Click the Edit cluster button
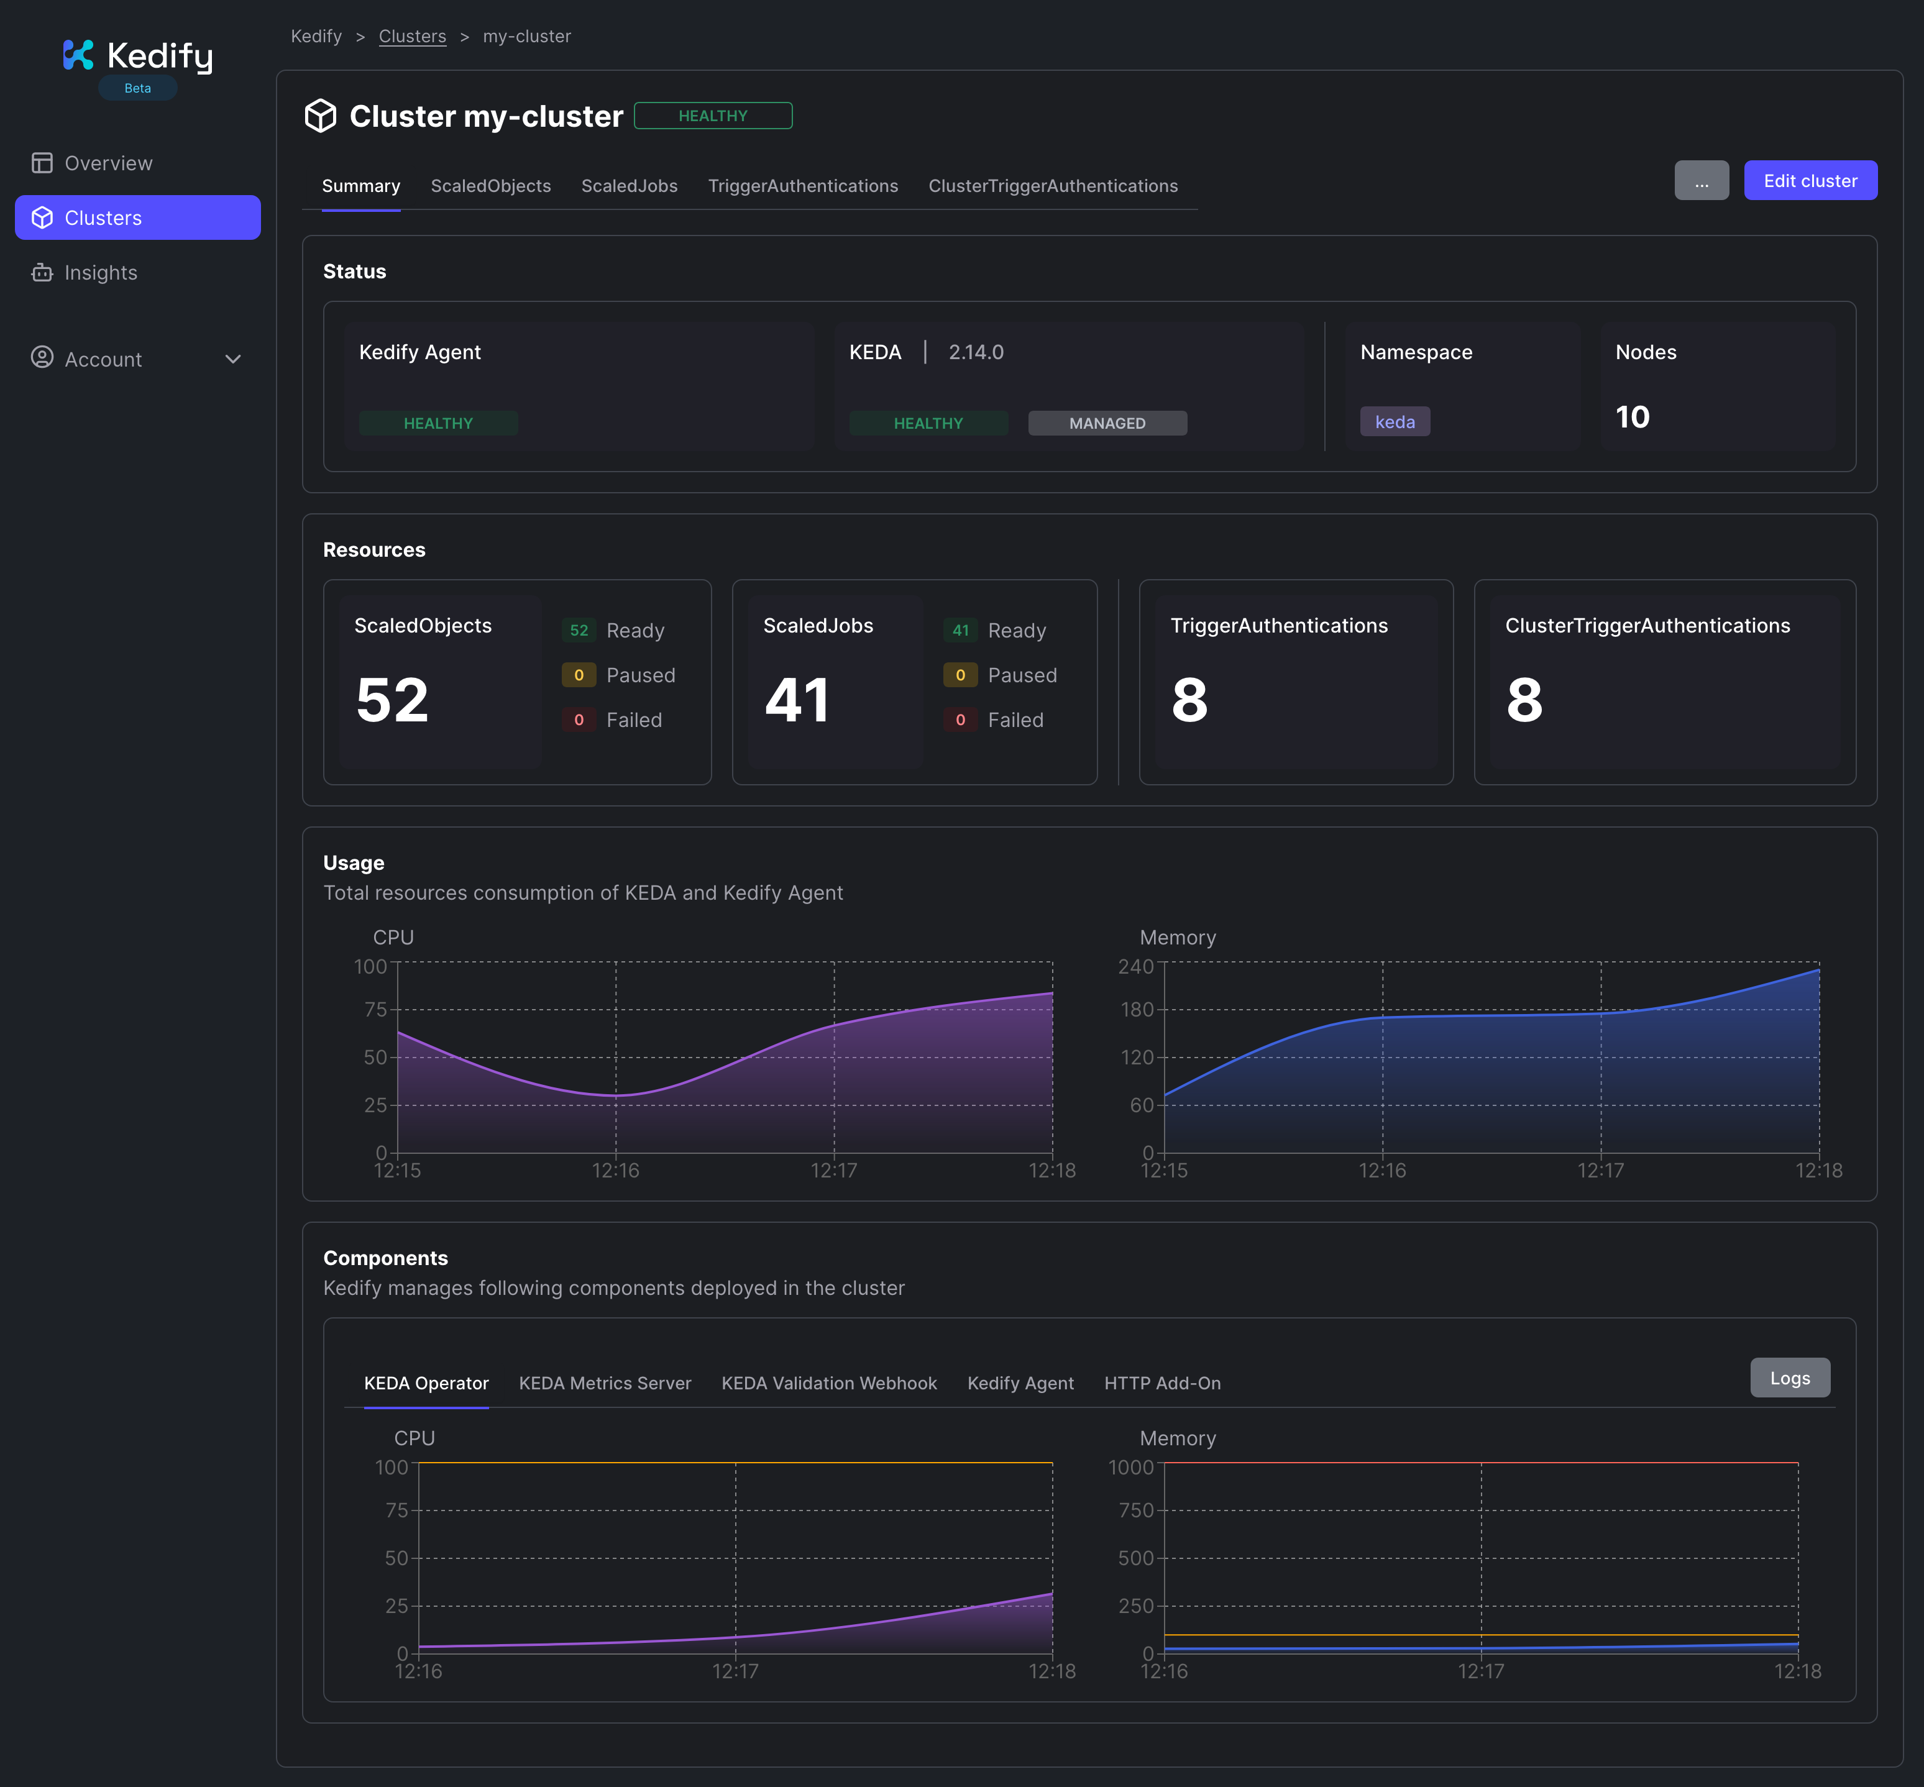 pyautogui.click(x=1810, y=181)
